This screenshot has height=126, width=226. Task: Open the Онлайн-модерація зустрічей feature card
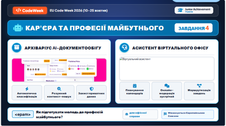pos(167,91)
